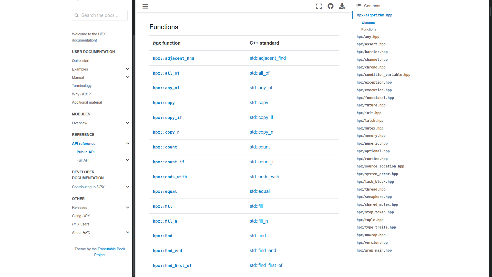Open Additional material page
This screenshot has width=492, height=277.
(x=87, y=102)
